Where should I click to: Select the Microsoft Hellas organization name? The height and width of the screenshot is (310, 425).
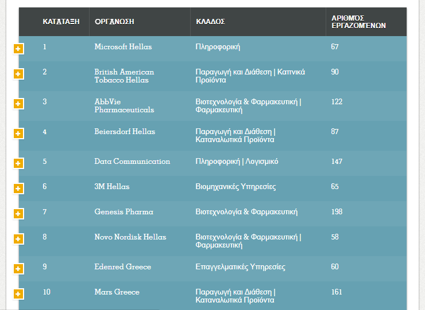pyautogui.click(x=123, y=47)
